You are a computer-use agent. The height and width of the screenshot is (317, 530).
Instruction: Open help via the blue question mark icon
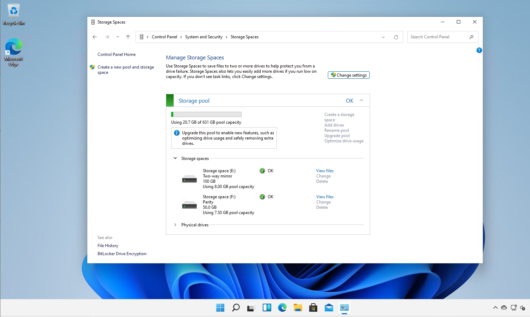(479, 50)
